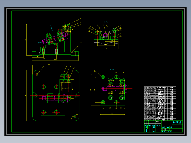This screenshot has height=143, width=191.
Task: Select the white parts list table
Action: [x=160, y=103]
